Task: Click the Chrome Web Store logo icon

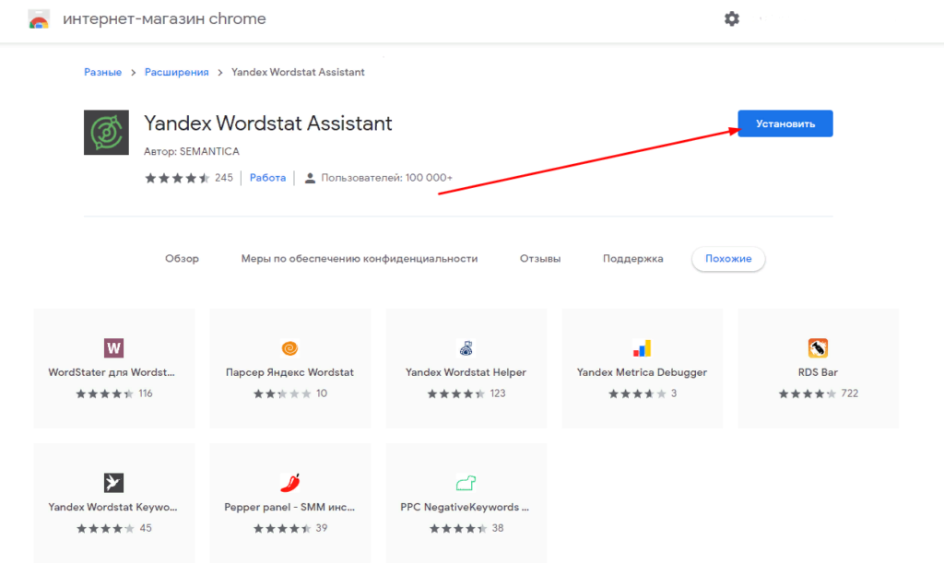Action: [x=39, y=19]
